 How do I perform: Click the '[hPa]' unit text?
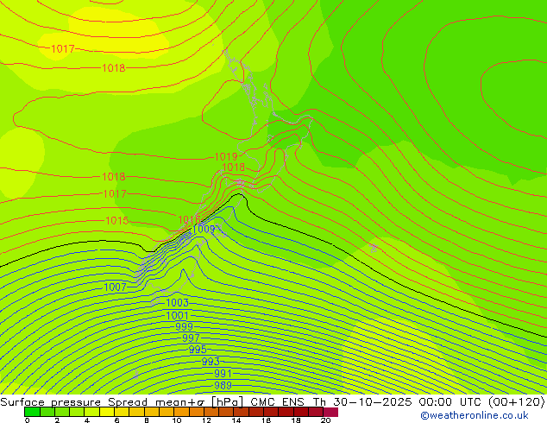point(227,402)
